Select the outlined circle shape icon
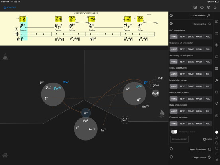This screenshot has height=165, width=220. (217, 148)
